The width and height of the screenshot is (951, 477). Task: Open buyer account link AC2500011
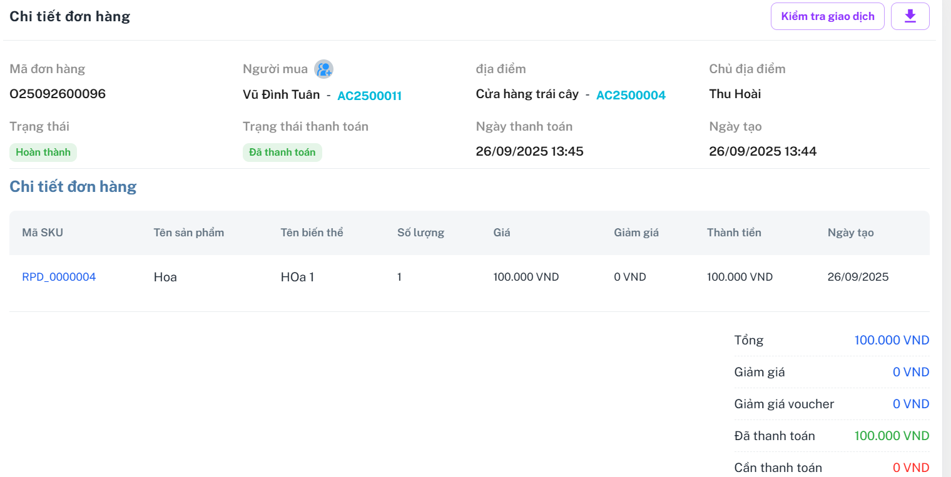pos(369,96)
